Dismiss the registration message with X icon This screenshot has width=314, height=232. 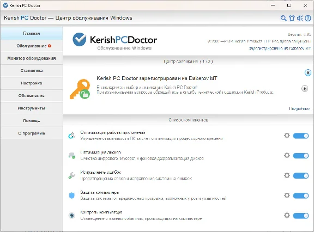(308, 72)
